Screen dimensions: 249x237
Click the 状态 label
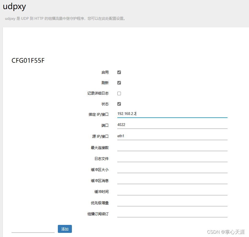[105, 104]
